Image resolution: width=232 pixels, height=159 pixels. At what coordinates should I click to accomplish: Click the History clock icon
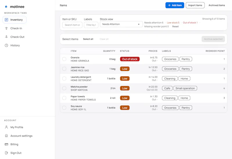click(x=6, y=45)
